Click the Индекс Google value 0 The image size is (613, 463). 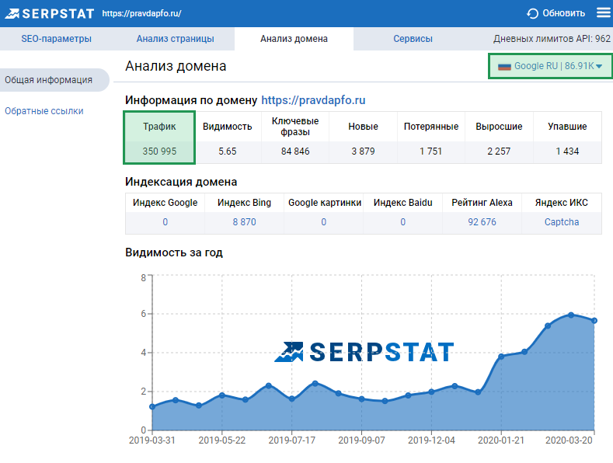165,222
